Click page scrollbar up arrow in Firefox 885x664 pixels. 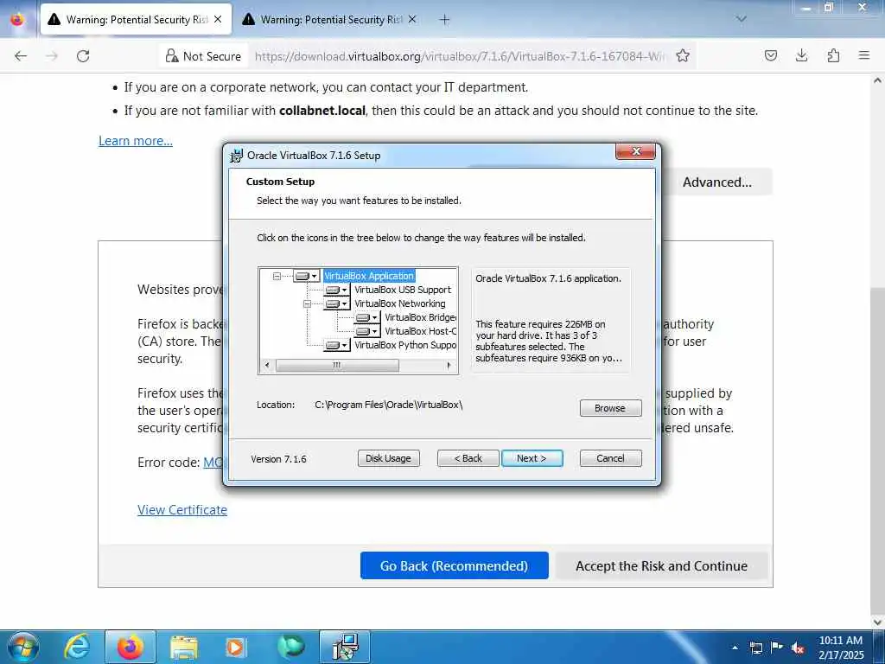pyautogui.click(x=878, y=80)
